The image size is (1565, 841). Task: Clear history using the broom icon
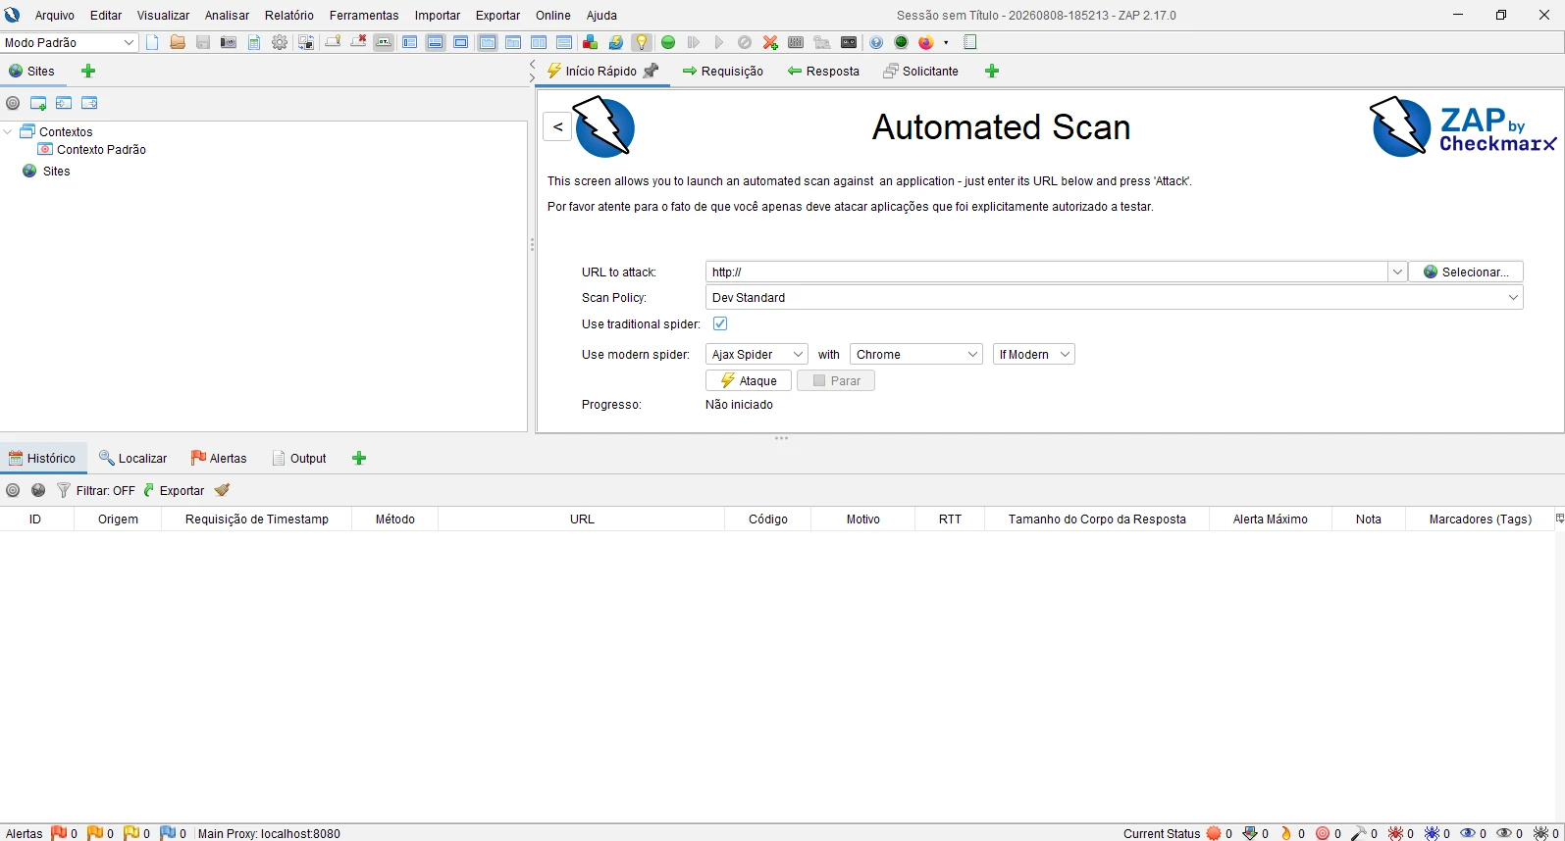tap(223, 490)
